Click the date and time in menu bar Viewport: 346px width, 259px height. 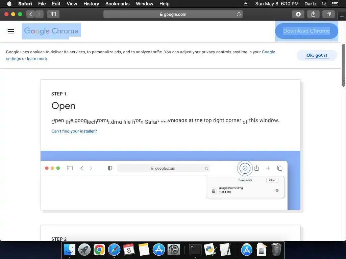pyautogui.click(x=277, y=4)
